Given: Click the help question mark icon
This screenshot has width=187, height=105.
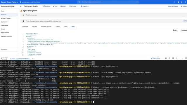Looking at the screenshot, I should point(178,2).
